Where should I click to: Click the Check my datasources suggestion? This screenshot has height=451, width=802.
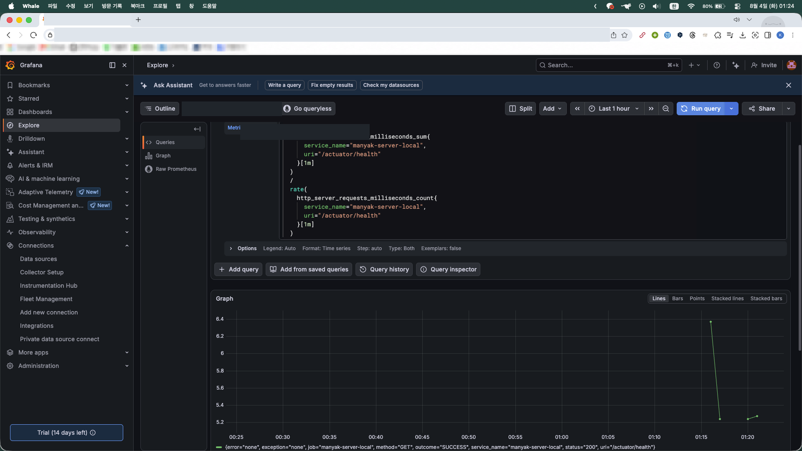391,85
